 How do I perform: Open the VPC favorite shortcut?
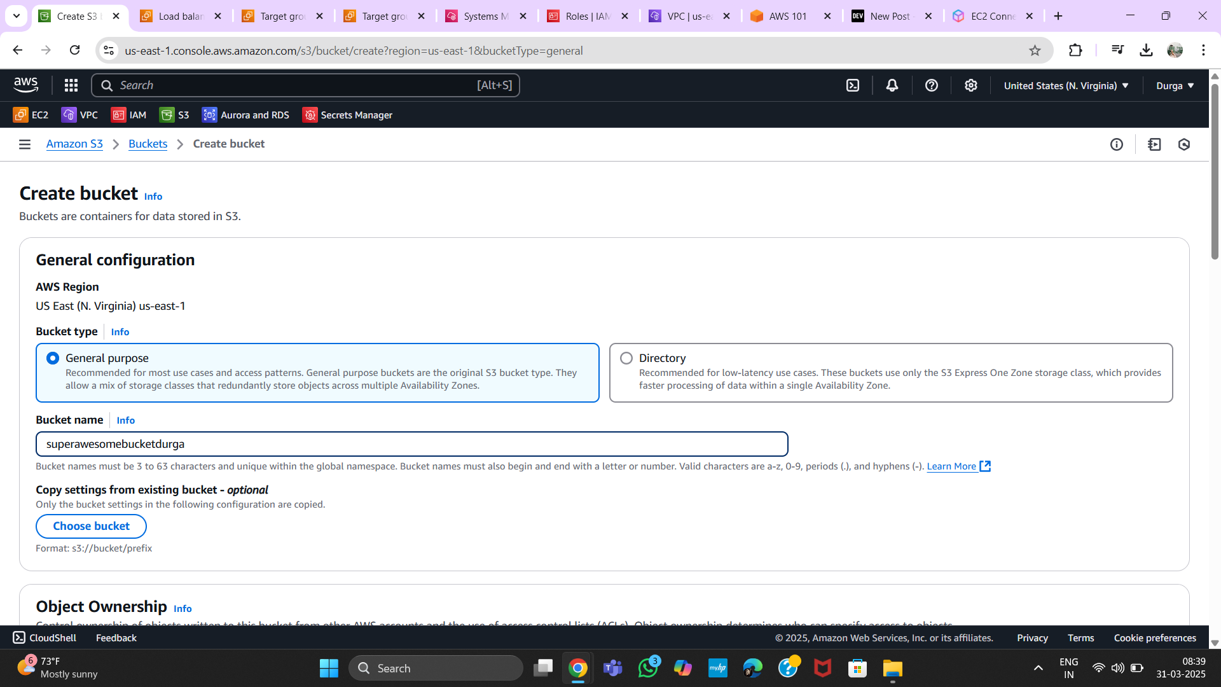[x=79, y=114]
